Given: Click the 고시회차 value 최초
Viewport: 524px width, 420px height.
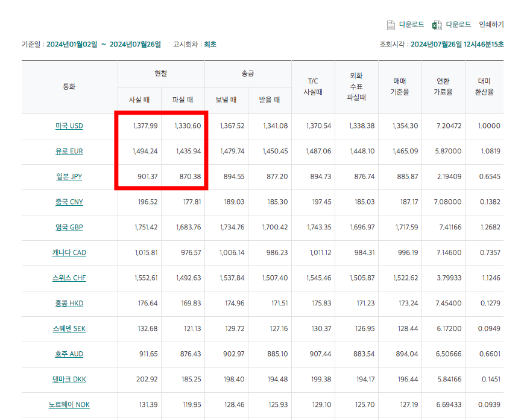Looking at the screenshot, I should point(210,45).
